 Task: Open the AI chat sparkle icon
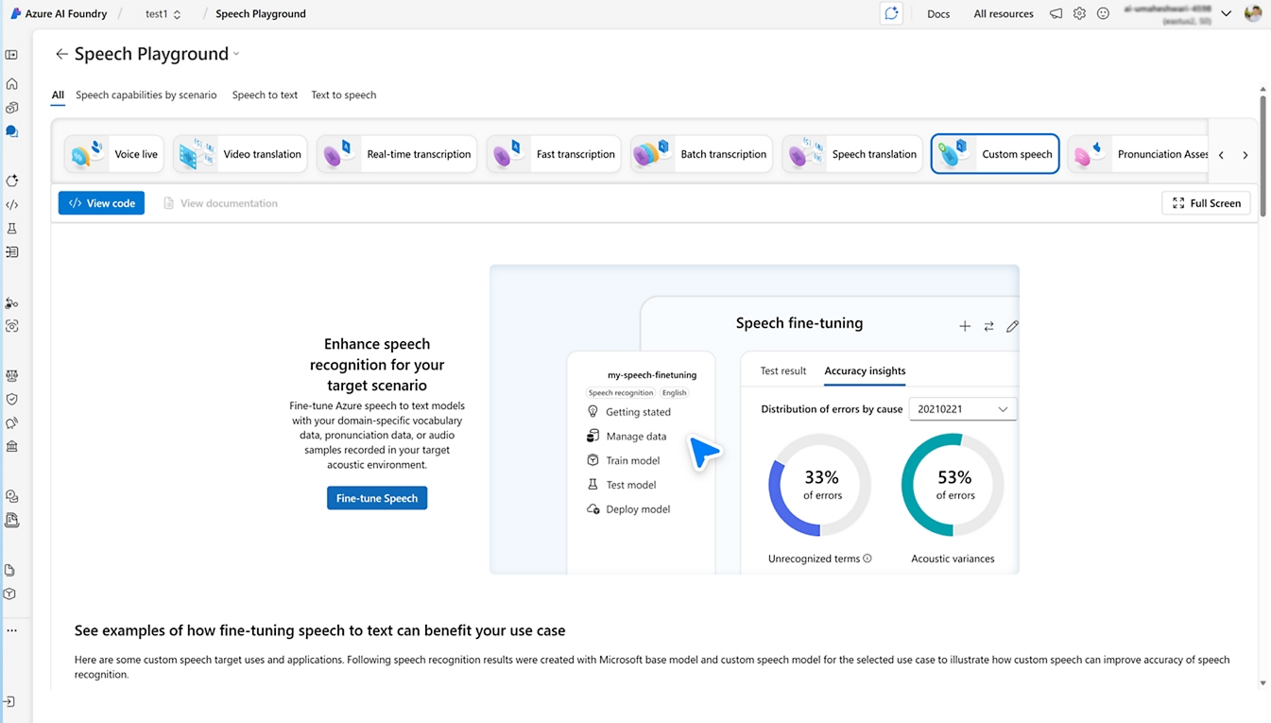pos(891,13)
